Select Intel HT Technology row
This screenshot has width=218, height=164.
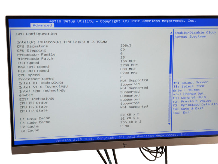84,82
